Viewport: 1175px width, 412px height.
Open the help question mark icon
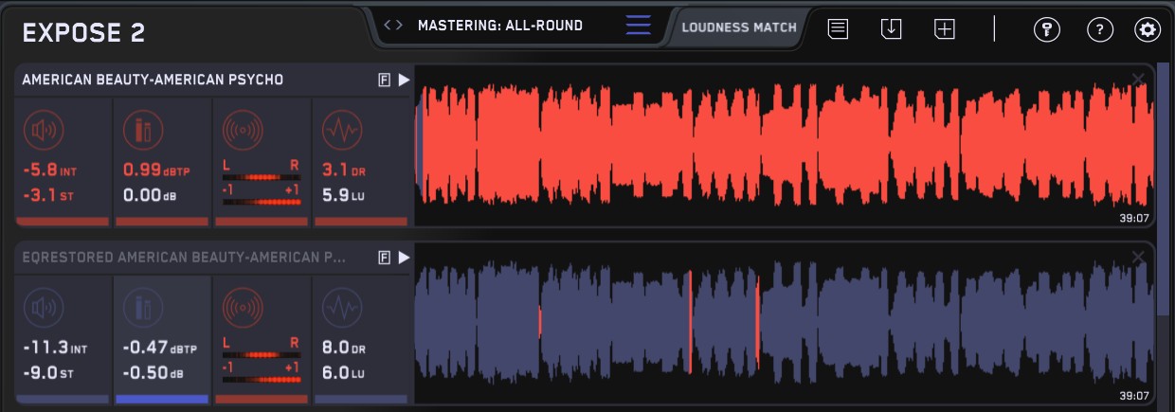tap(1099, 29)
